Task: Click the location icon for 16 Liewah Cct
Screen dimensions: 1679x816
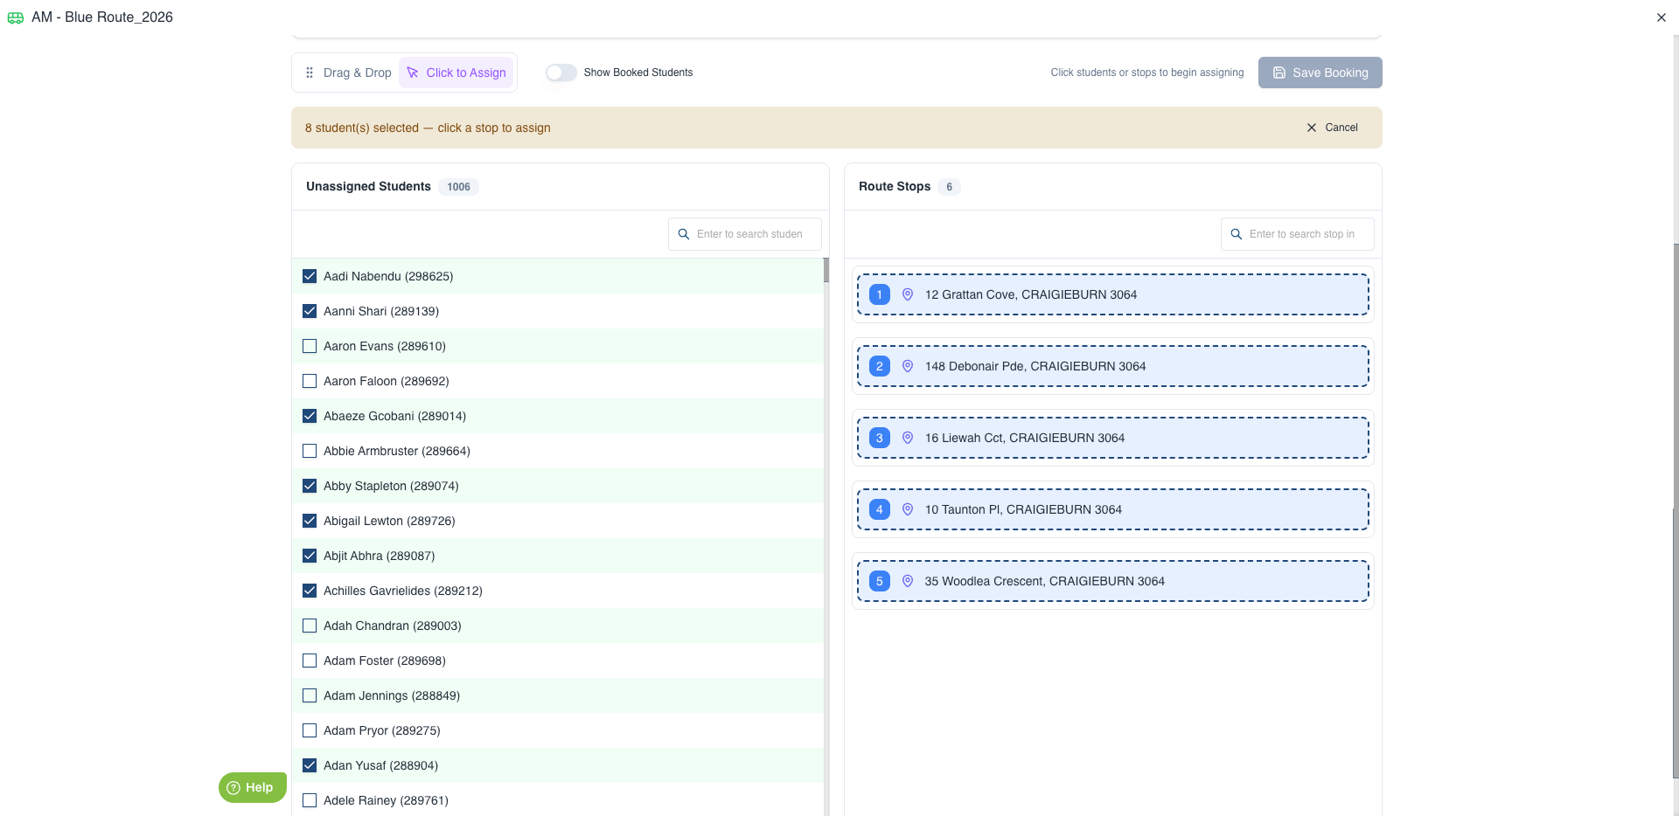Action: coord(908,438)
